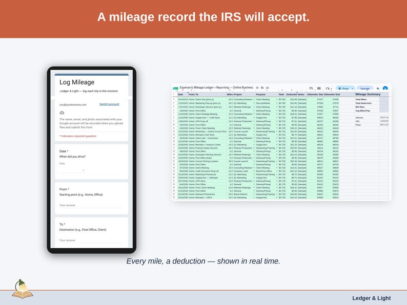The height and width of the screenshot is (305, 407).
Task: Select the Miles column header cell
Action: pyautogui.click(x=230, y=95)
